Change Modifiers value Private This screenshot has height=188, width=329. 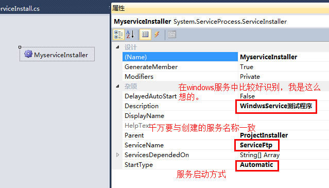(x=250, y=77)
